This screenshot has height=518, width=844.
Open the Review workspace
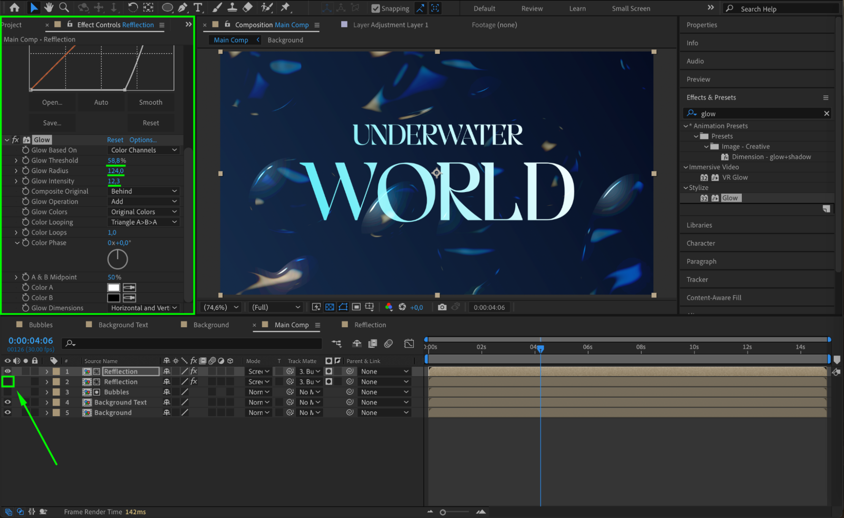[x=532, y=8]
